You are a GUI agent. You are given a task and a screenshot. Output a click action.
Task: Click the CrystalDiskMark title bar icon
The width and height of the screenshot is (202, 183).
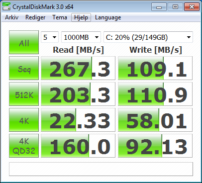tap(6, 6)
